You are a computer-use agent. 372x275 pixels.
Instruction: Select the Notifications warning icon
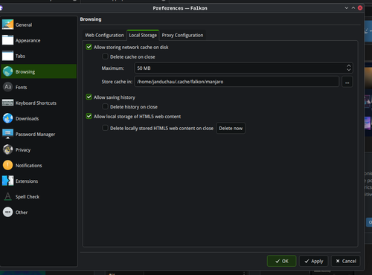pos(7,165)
